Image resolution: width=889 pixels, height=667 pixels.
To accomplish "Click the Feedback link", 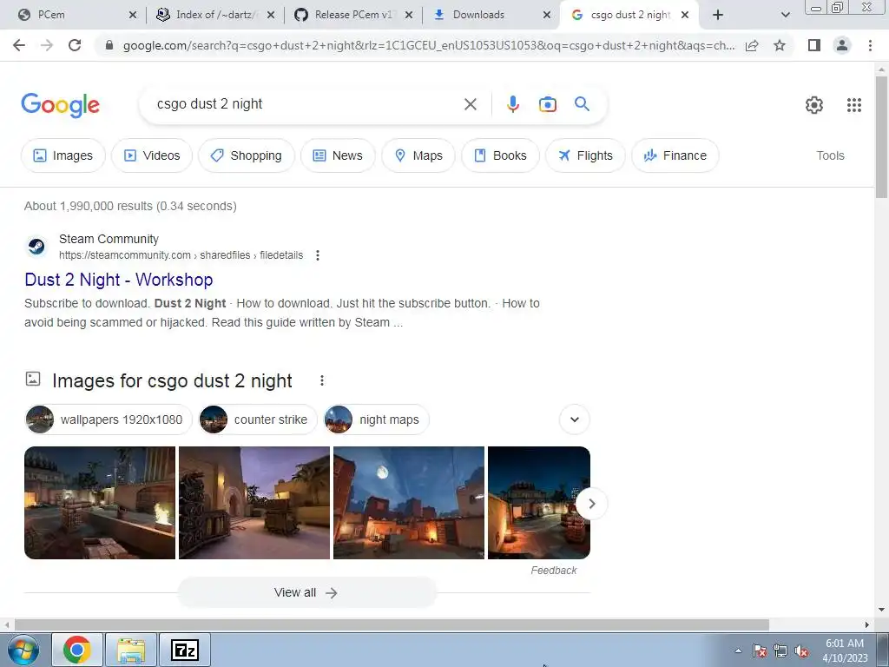I will coord(553,571).
